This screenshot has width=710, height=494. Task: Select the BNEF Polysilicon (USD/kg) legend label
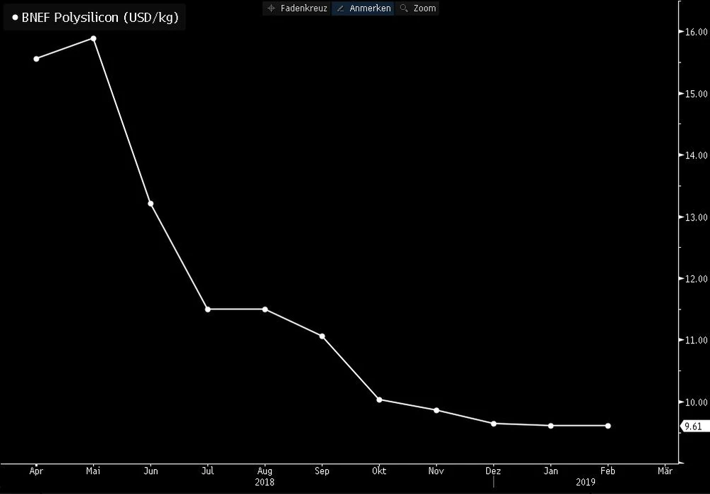99,18
